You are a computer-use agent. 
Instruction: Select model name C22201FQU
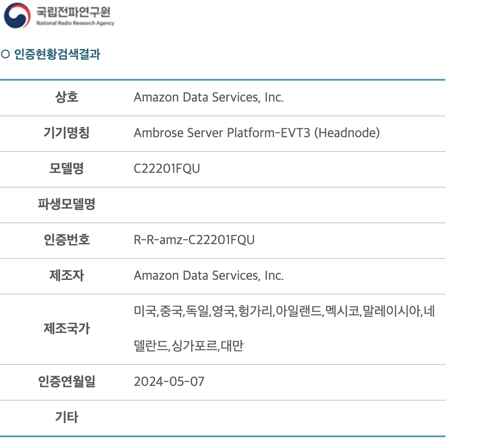tap(167, 168)
